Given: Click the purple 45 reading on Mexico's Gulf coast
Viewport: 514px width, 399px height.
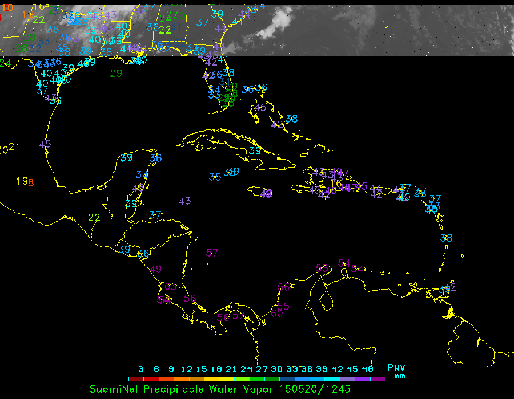Looking at the screenshot, I should 45,144.
